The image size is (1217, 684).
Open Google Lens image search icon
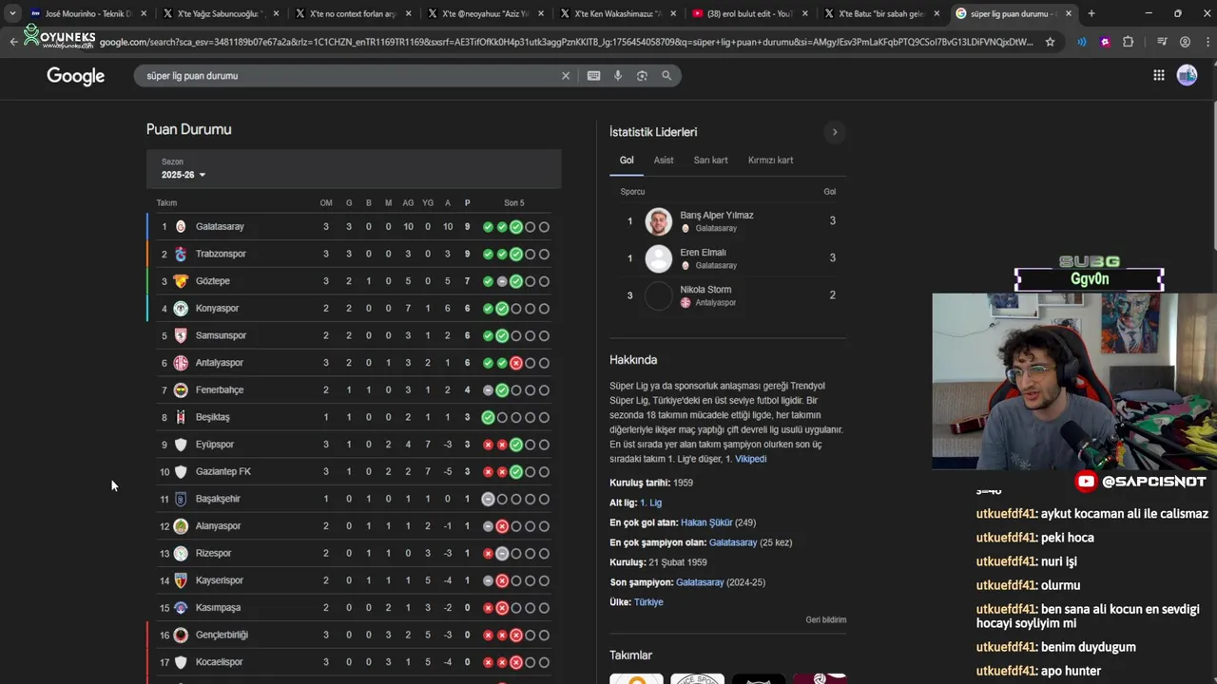pos(642,76)
